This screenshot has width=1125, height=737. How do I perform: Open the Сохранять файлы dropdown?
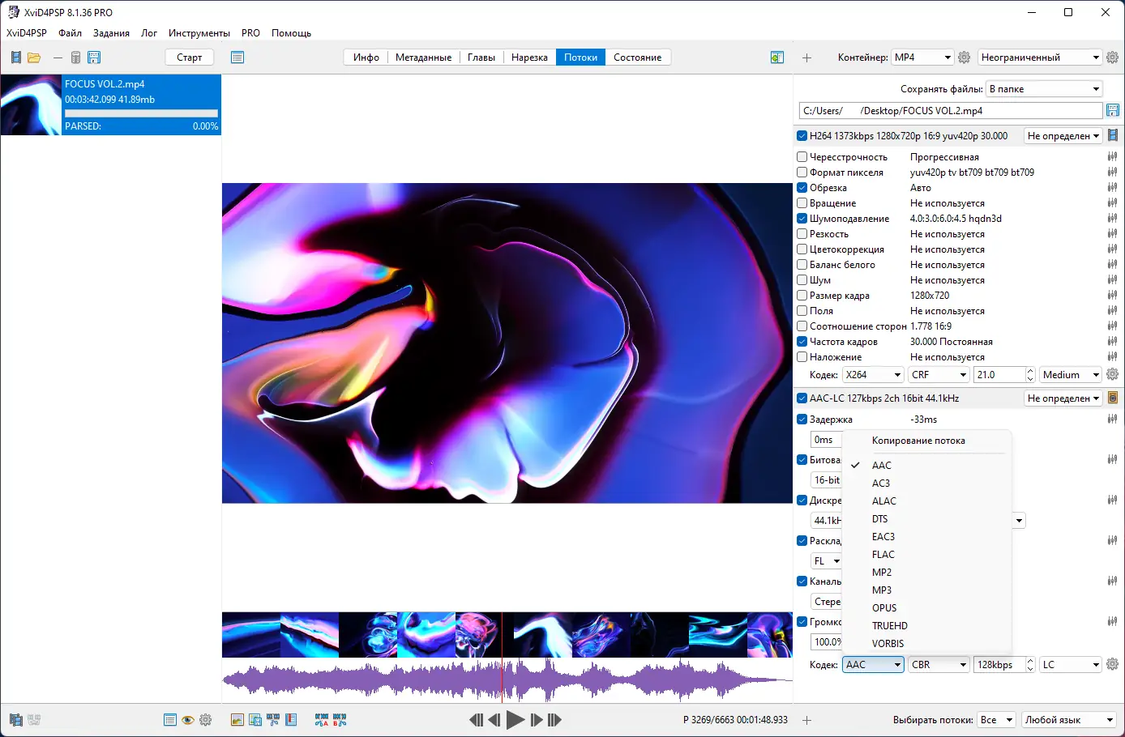pyautogui.click(x=1045, y=89)
